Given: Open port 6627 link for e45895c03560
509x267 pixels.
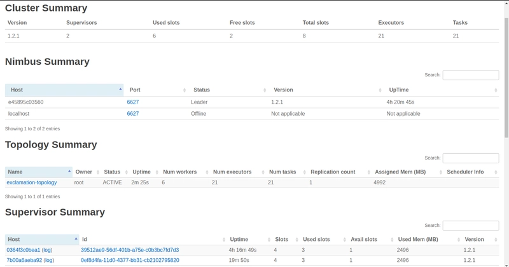Looking at the screenshot, I should (x=133, y=102).
